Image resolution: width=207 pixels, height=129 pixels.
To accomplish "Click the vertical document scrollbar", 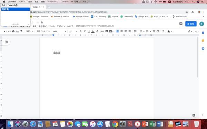I will click(198, 57).
